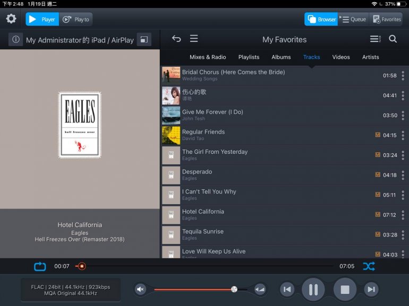Open the Playlists tab
Image resolution: width=409 pixels, height=306 pixels.
249,57
